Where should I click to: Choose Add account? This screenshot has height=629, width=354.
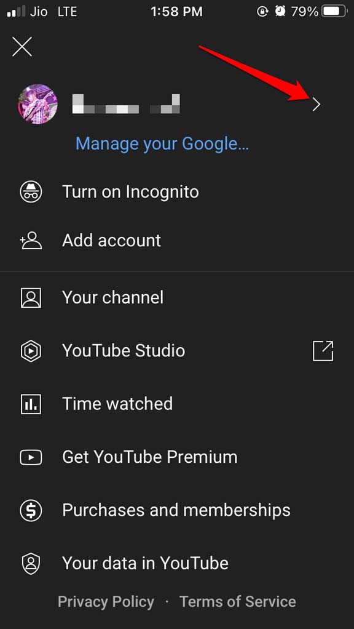click(x=111, y=240)
